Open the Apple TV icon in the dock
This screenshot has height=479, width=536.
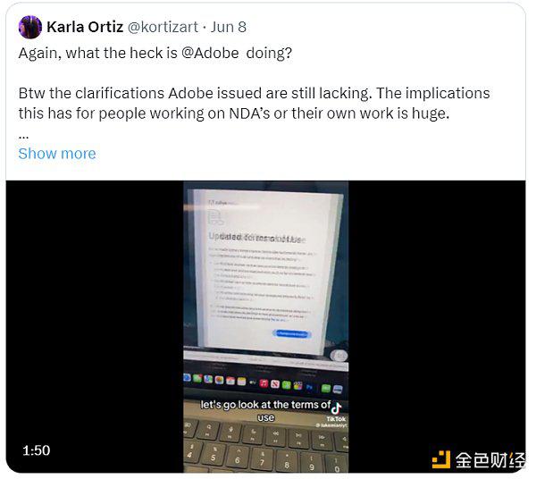point(253,382)
